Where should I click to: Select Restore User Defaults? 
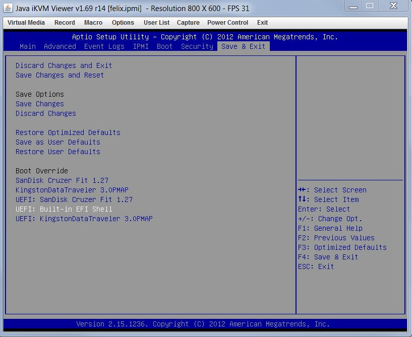(x=58, y=152)
